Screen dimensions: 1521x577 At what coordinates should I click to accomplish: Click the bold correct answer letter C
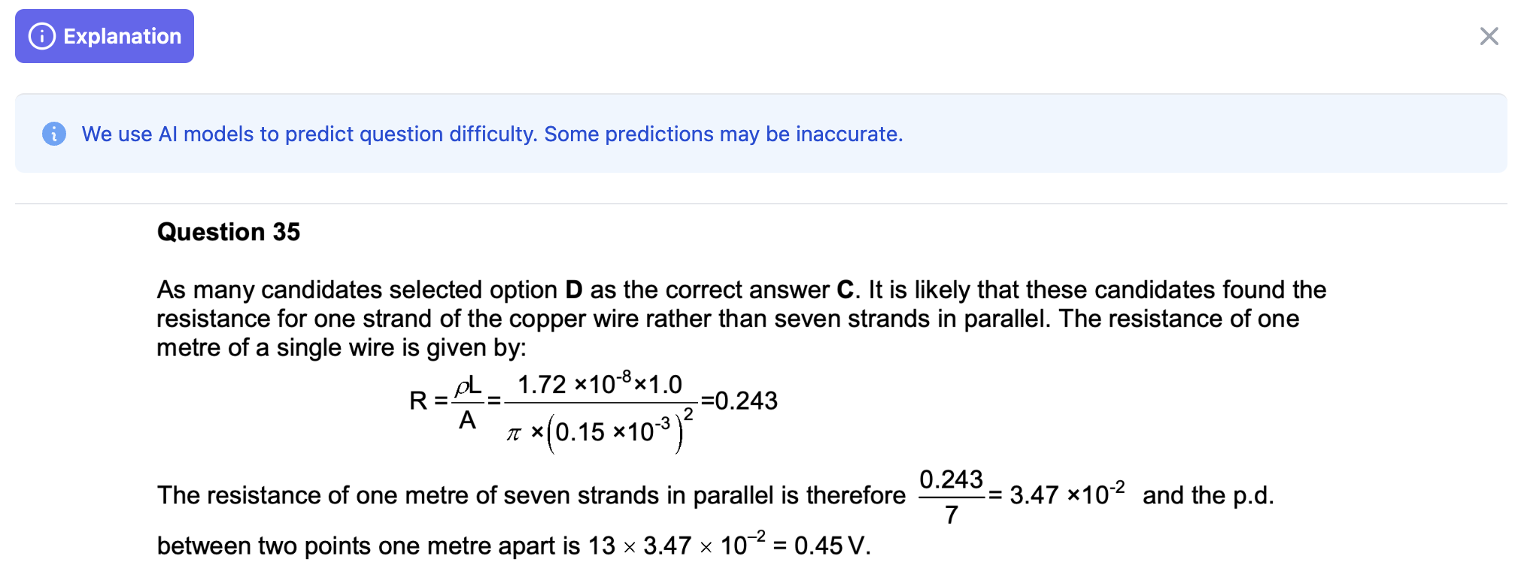point(845,290)
